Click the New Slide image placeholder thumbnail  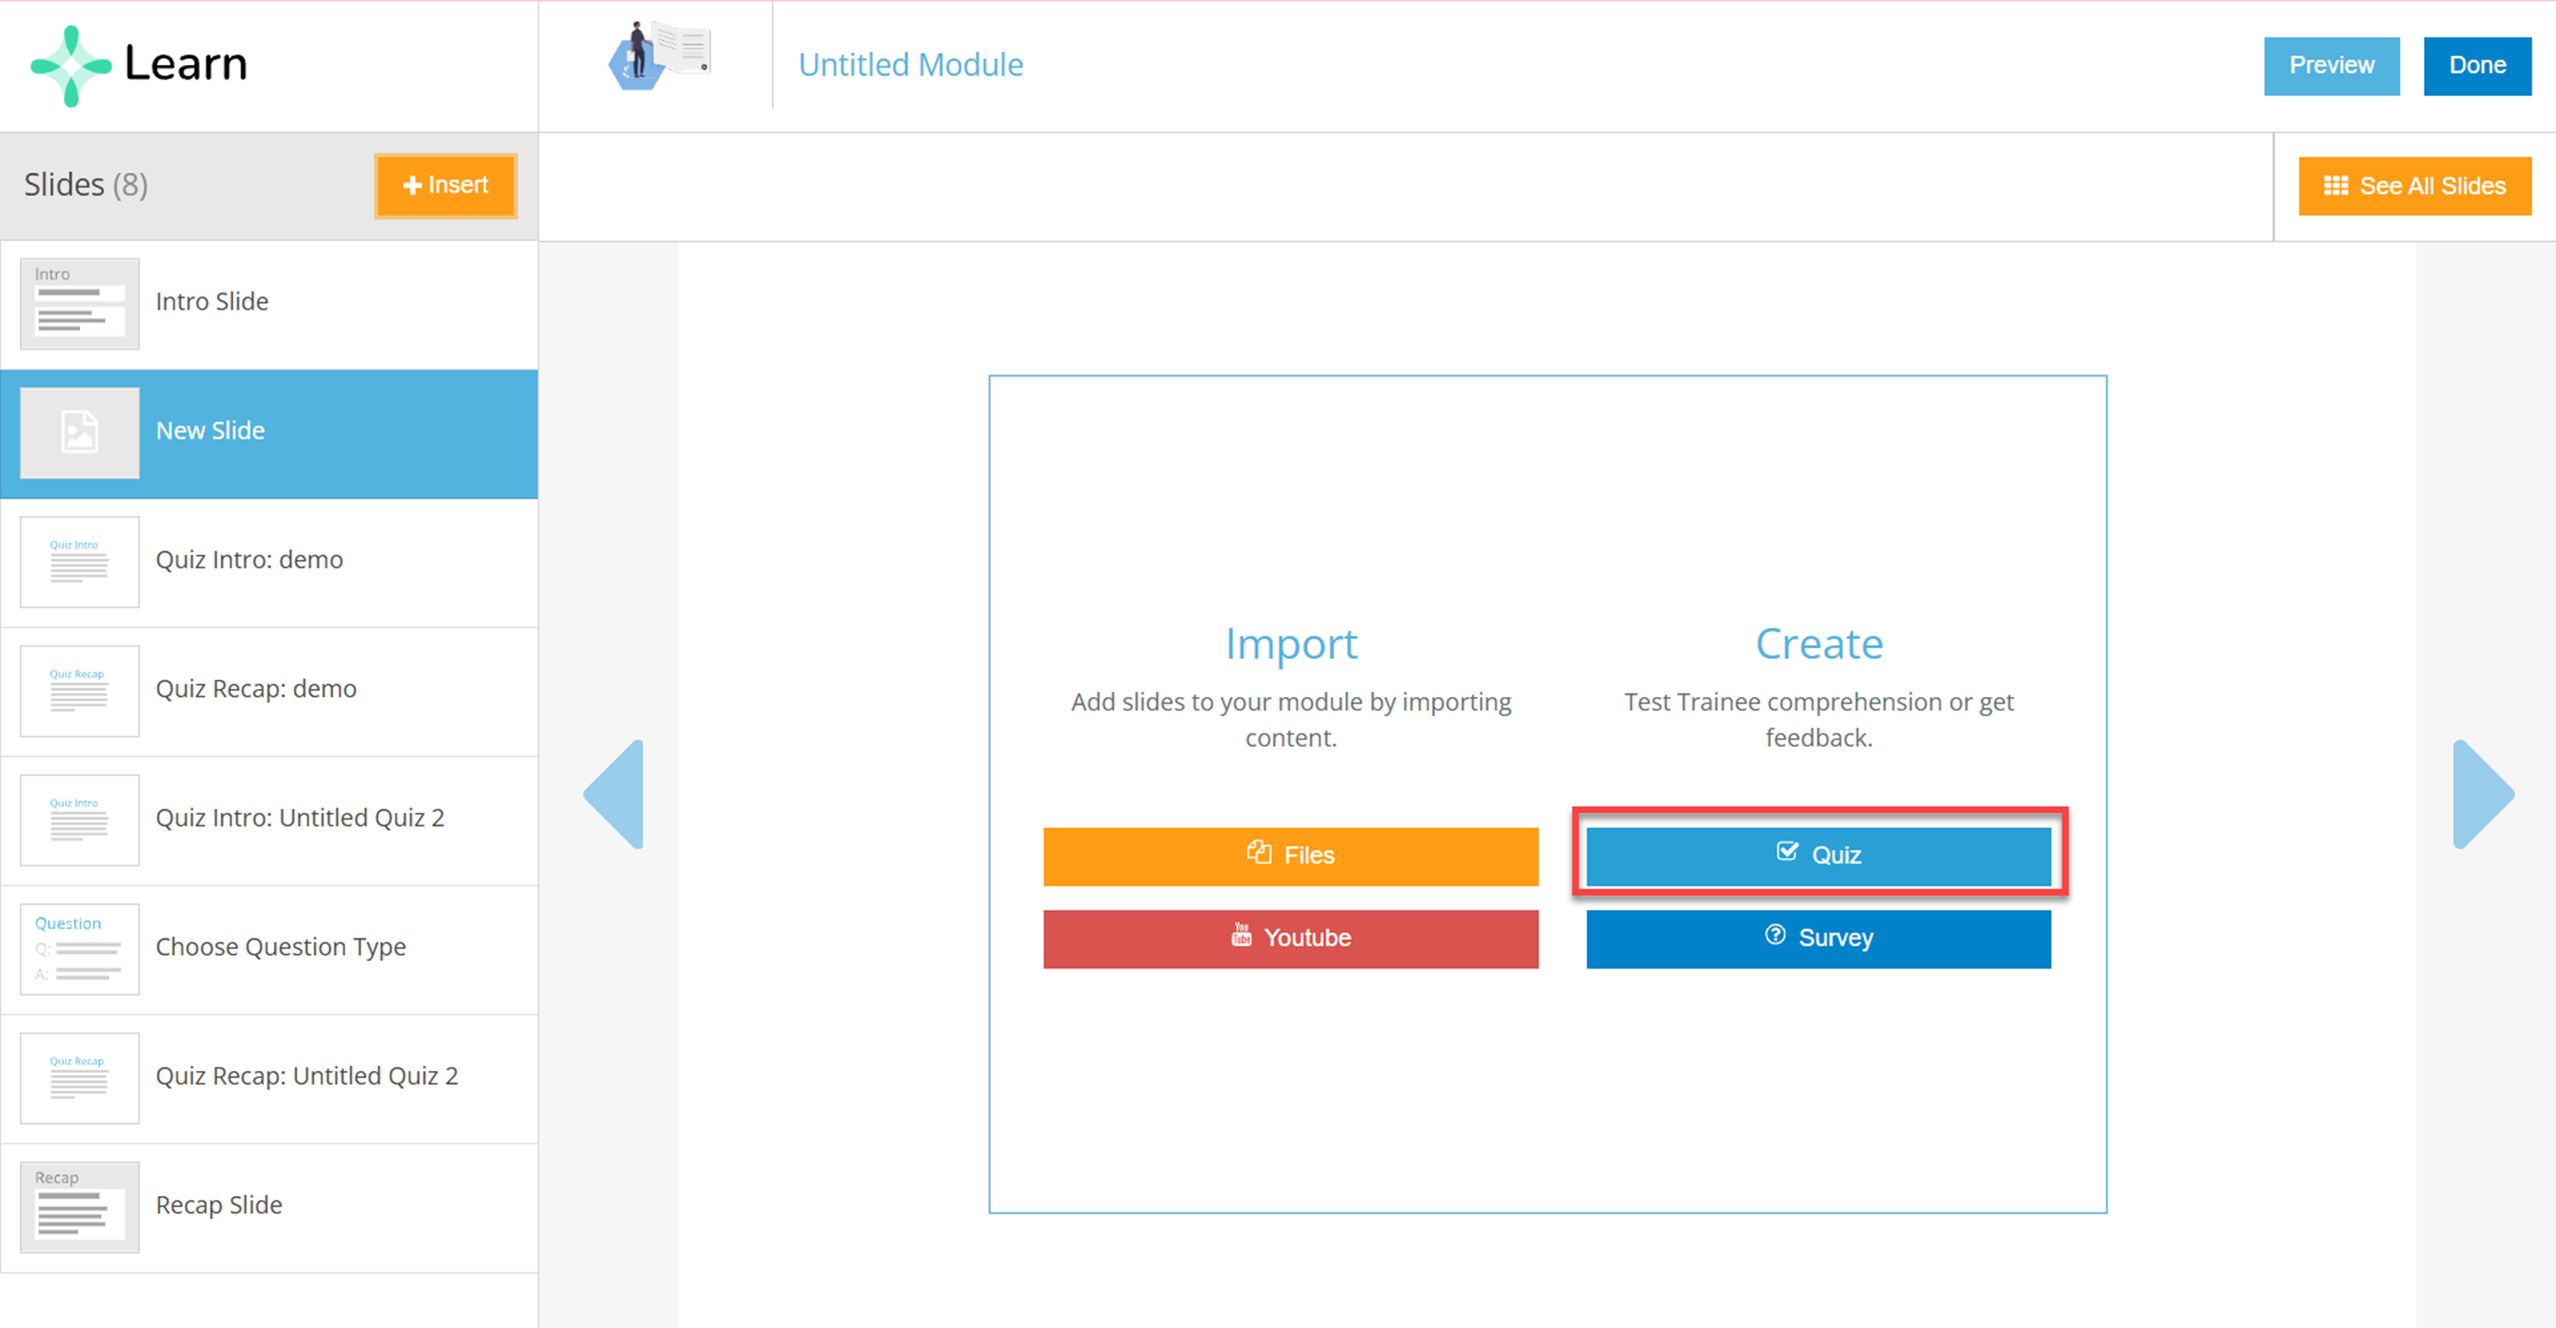click(x=79, y=433)
